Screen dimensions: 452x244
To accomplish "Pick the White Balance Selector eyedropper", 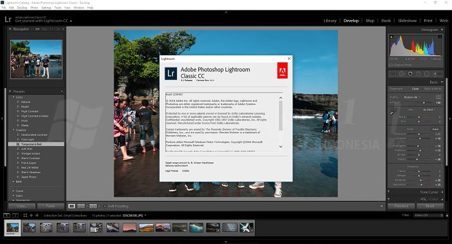I will pos(393,111).
